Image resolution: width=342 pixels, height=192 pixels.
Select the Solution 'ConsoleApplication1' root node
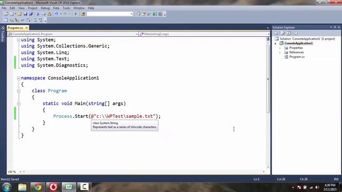point(307,39)
